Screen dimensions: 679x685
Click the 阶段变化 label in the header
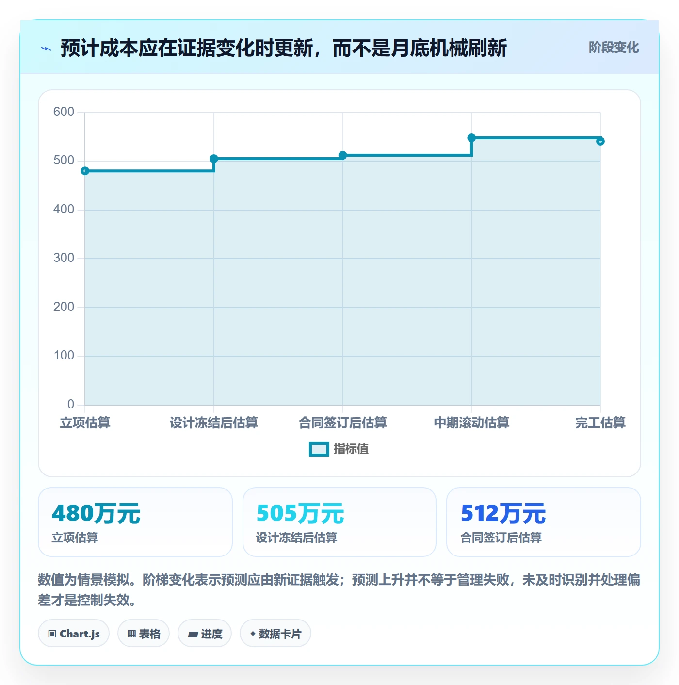point(614,48)
